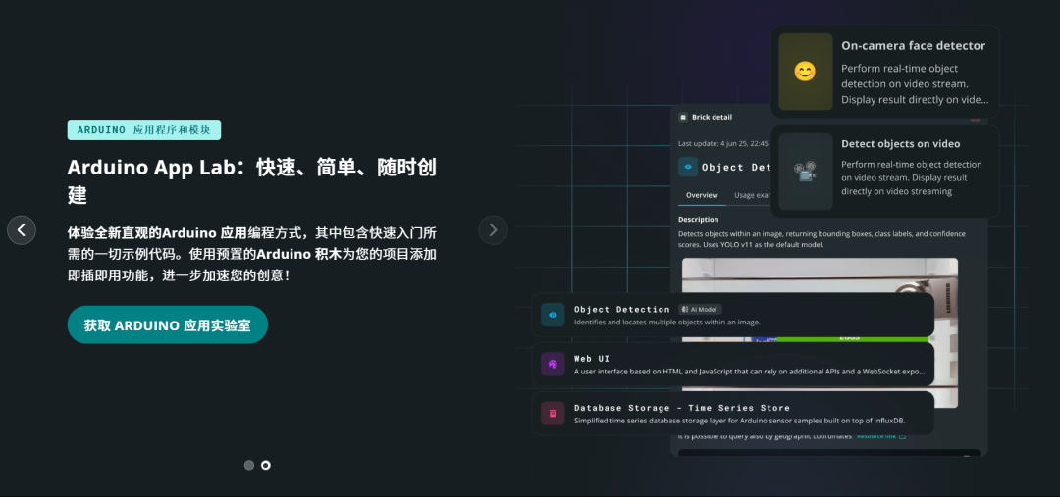
Task: Switch to the Usage examples tab
Action: click(x=753, y=195)
